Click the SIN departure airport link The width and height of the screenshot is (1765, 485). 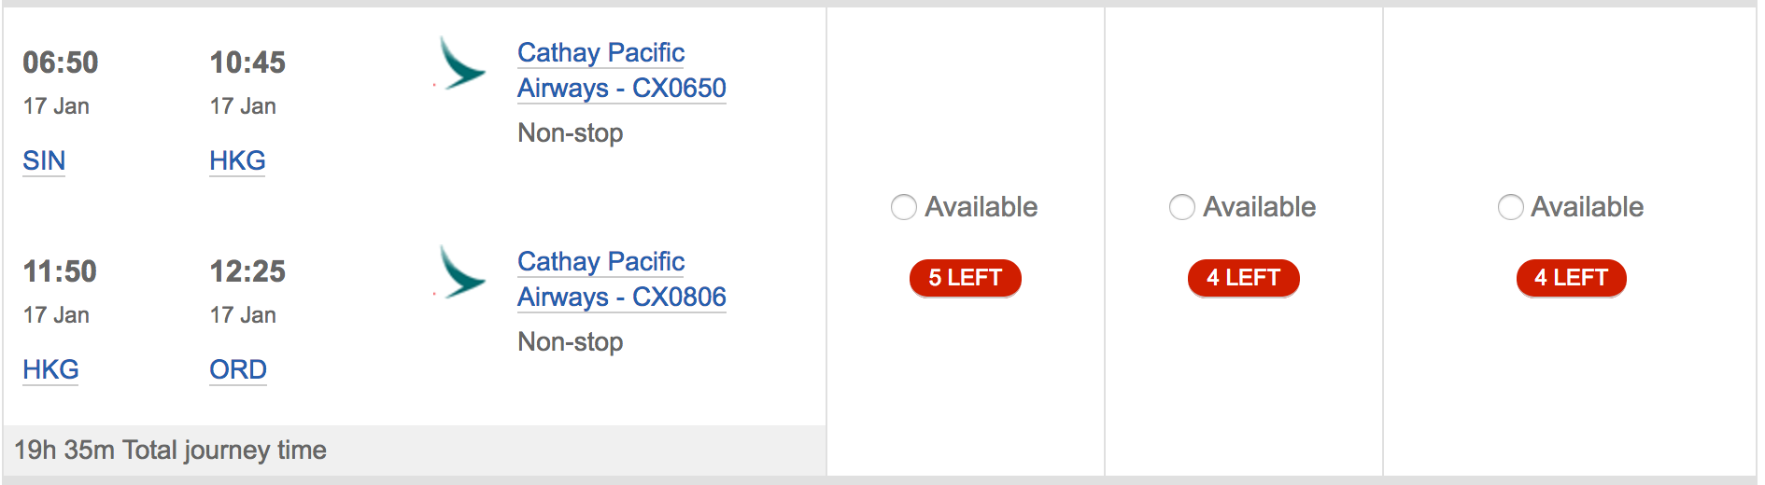[x=44, y=161]
